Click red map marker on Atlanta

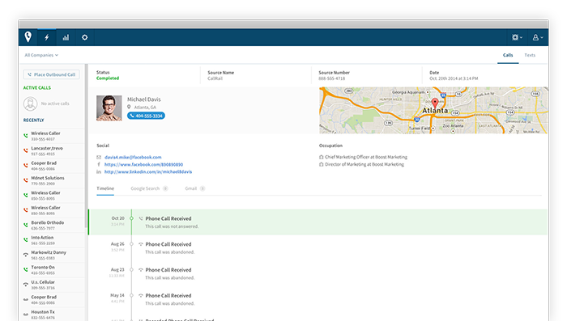click(x=435, y=103)
